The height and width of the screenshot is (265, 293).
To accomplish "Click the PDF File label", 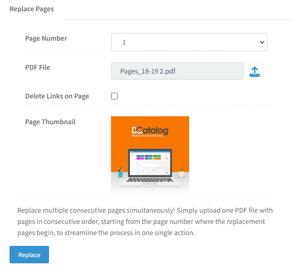I will click(37, 67).
